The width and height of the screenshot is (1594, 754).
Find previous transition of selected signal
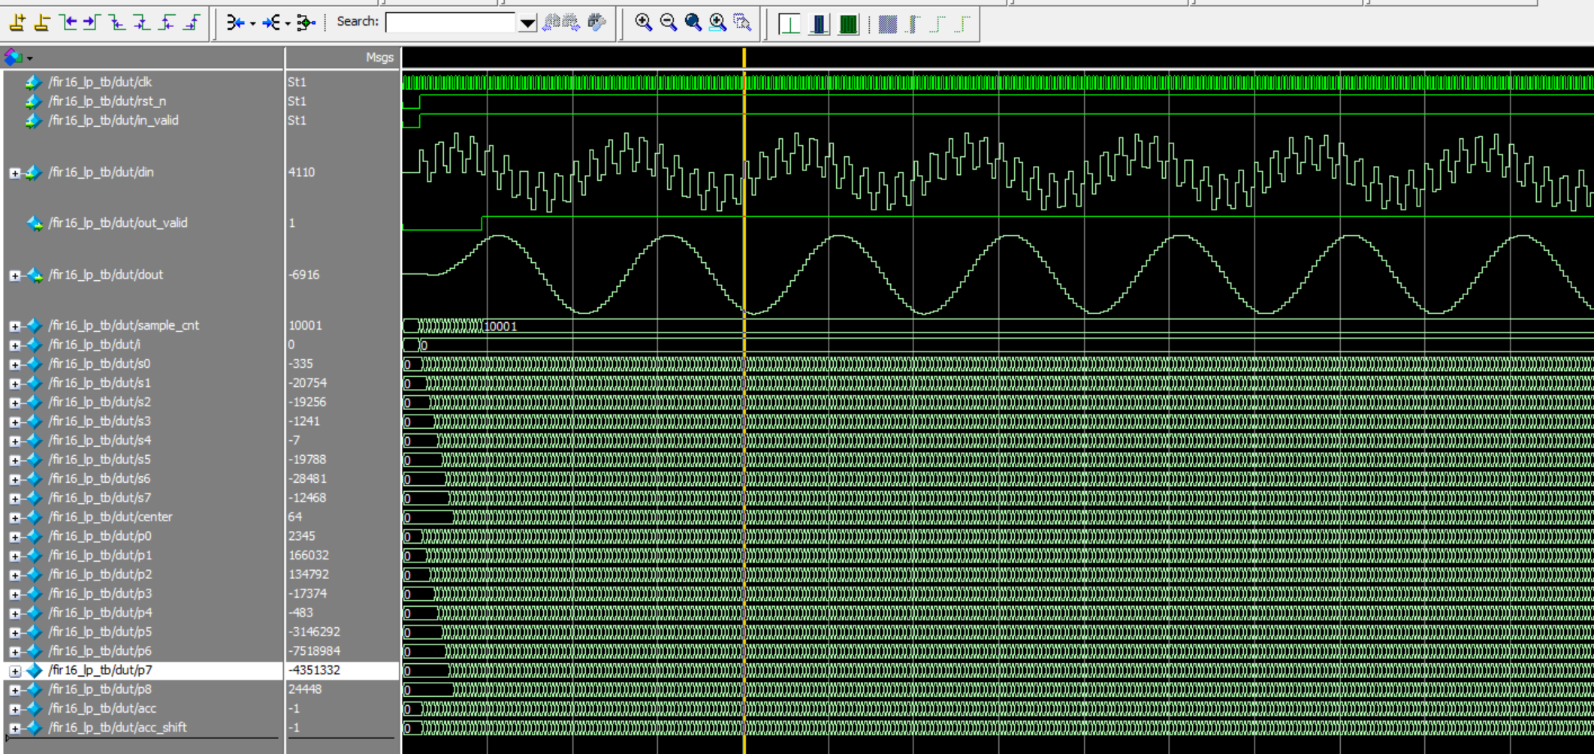tap(68, 23)
